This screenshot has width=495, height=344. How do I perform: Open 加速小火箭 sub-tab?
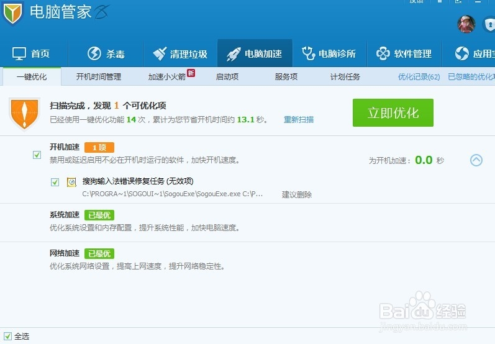(166, 77)
